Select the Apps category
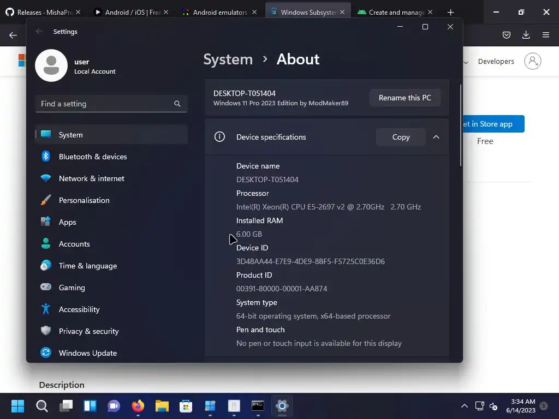 click(111, 222)
